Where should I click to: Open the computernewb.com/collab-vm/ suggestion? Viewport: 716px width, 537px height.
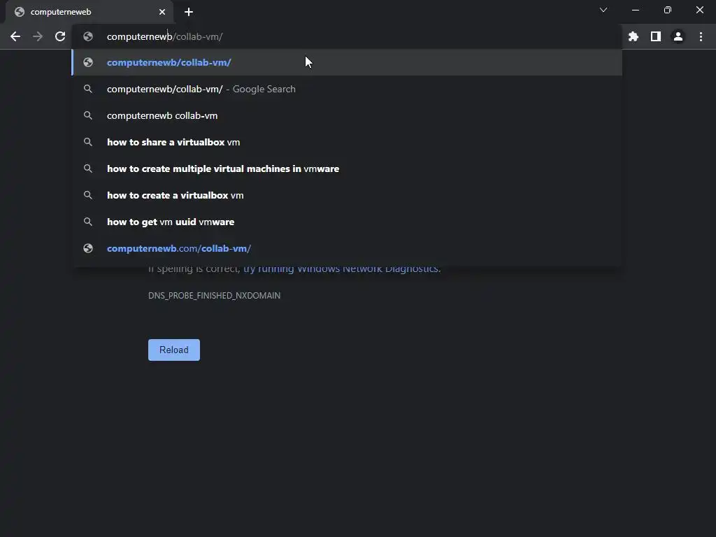click(347, 248)
